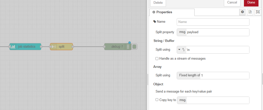Image resolution: width=263 pixels, height=110 pixels.
Task: Open the Fixed length of array split selector
Action: (x=189, y=76)
